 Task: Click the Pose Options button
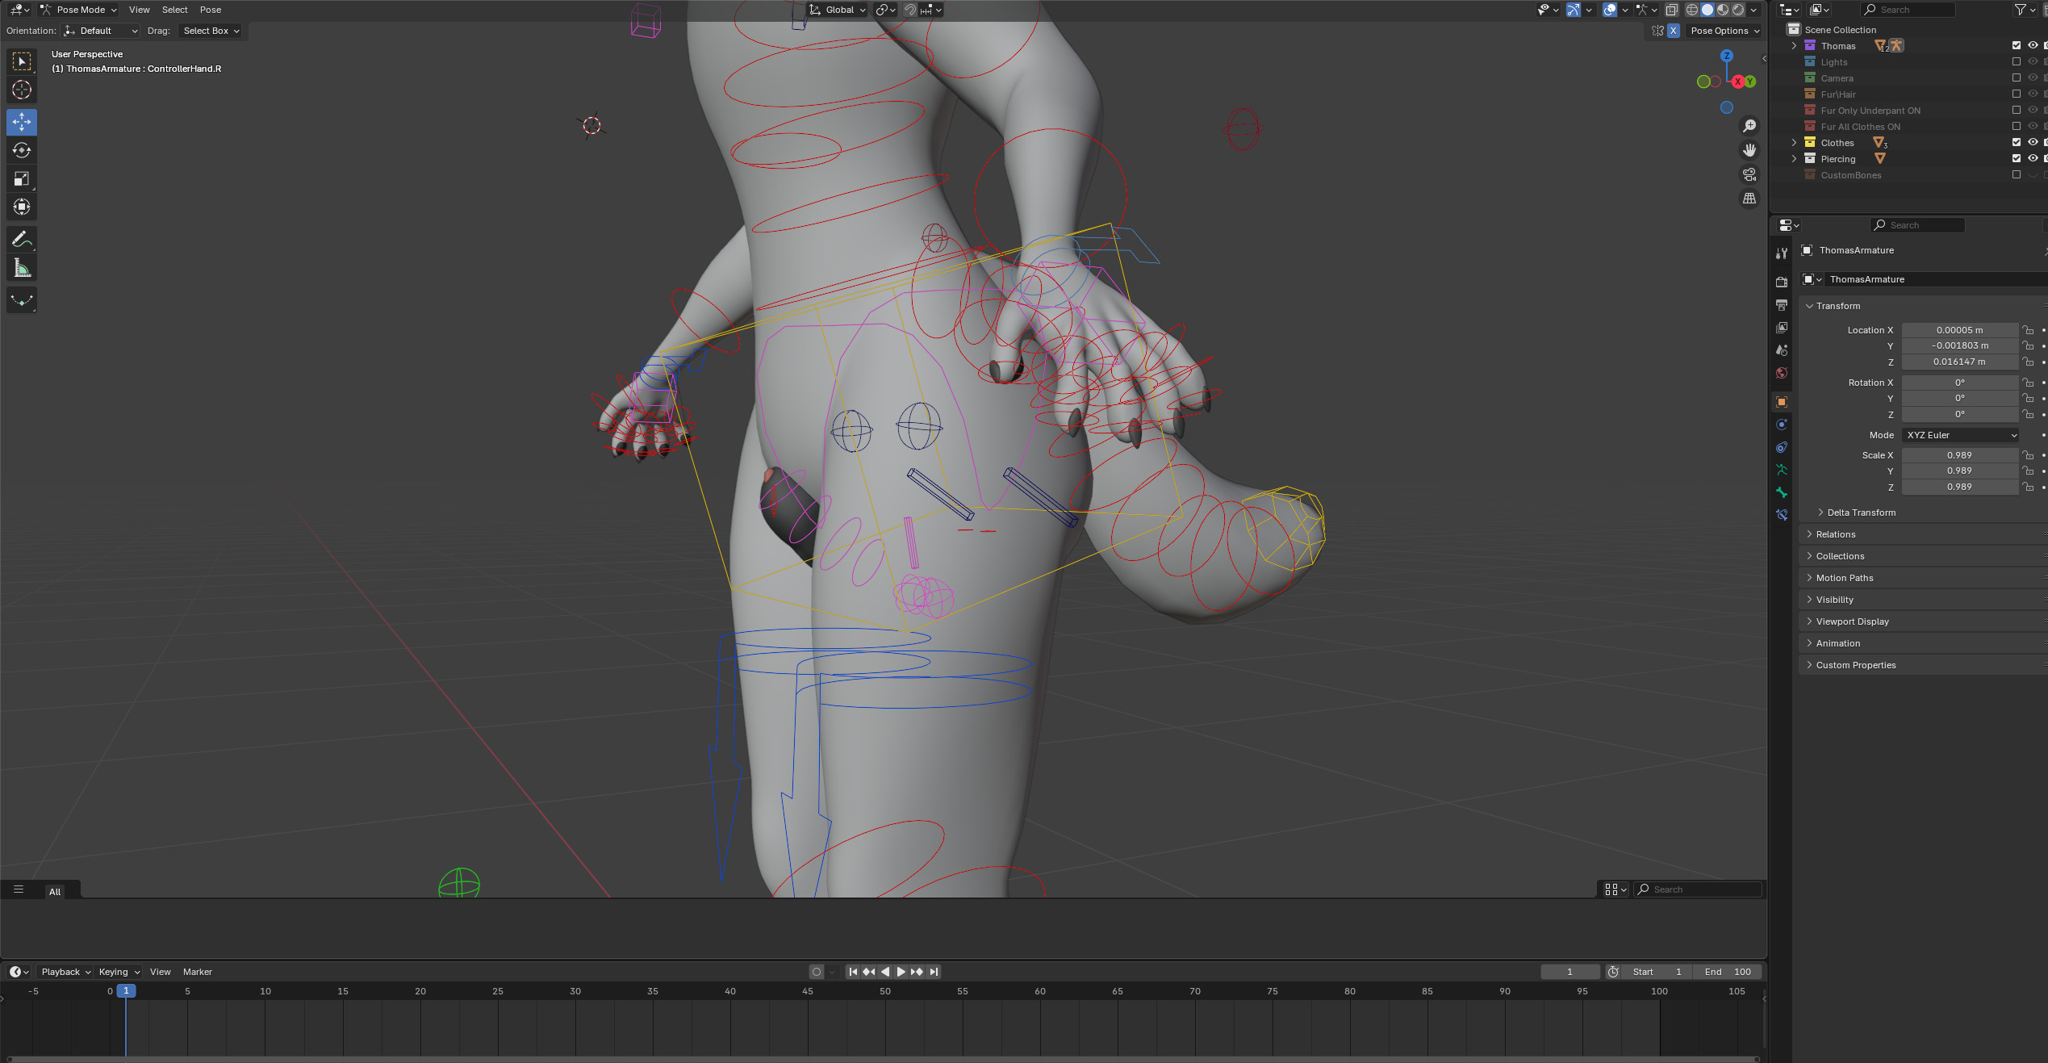click(1724, 31)
